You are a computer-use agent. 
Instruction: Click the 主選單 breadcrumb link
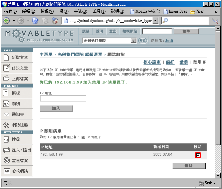tap(46, 55)
